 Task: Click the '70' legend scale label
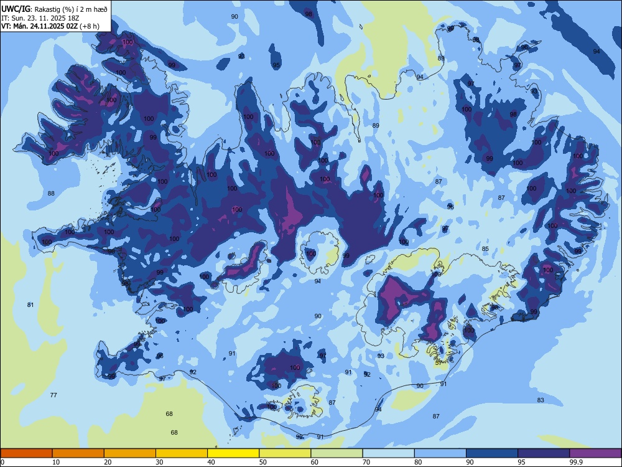pyautogui.click(x=366, y=462)
